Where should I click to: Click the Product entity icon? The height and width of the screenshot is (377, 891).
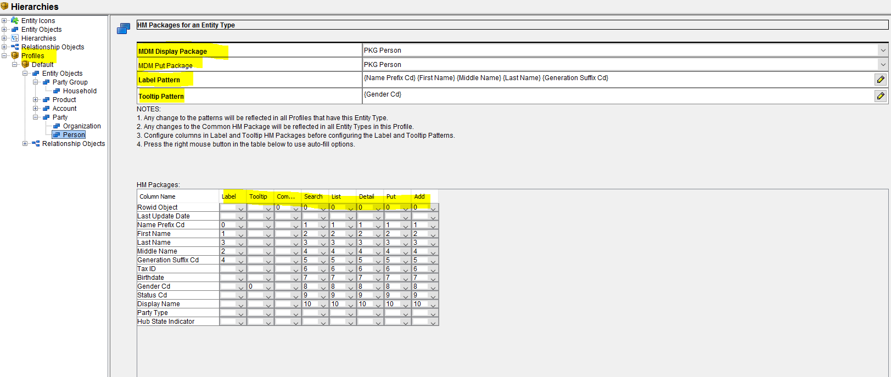click(46, 100)
